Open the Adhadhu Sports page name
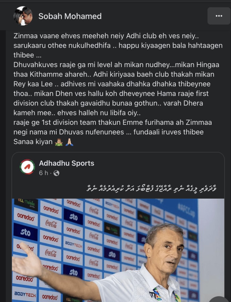Viewport: 231px width, 302px height. 66,163
